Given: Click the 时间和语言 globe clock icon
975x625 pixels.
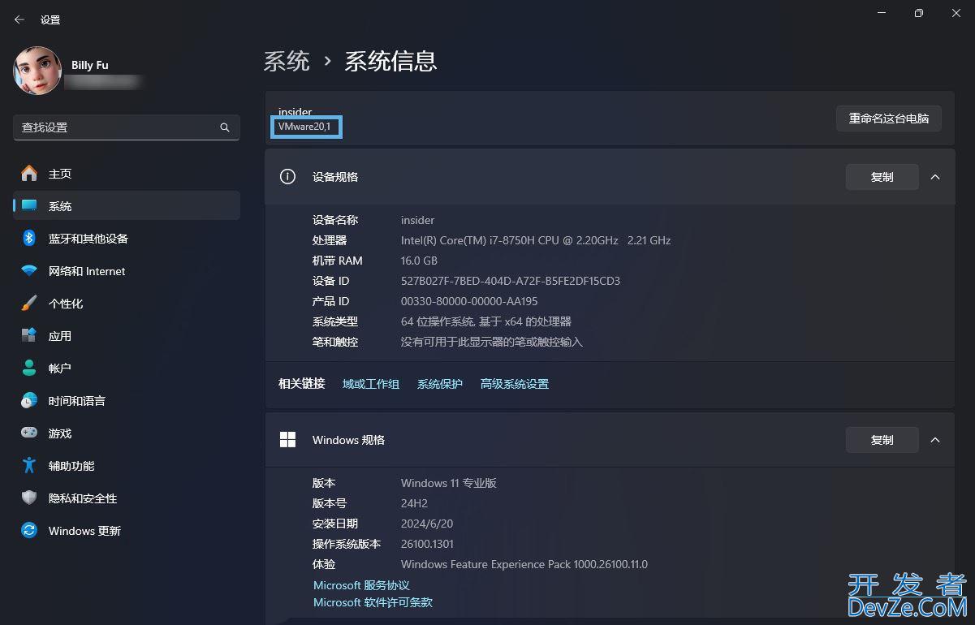Looking at the screenshot, I should pyautogui.click(x=29, y=400).
